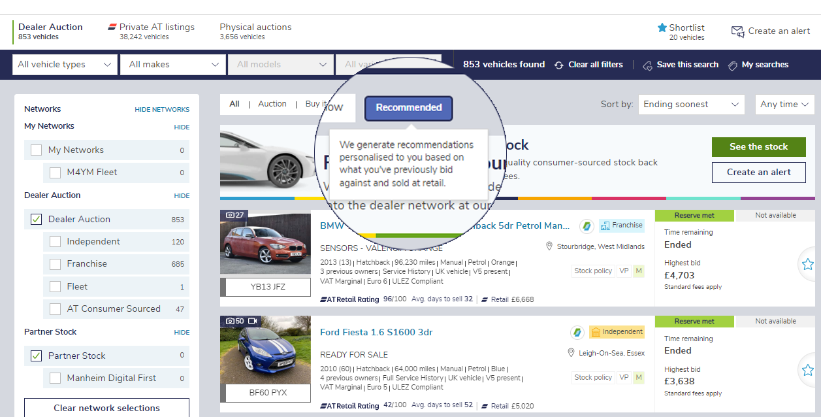Click the Independent seller badge on Ford Fiesta
The height and width of the screenshot is (417, 821).
click(x=617, y=332)
